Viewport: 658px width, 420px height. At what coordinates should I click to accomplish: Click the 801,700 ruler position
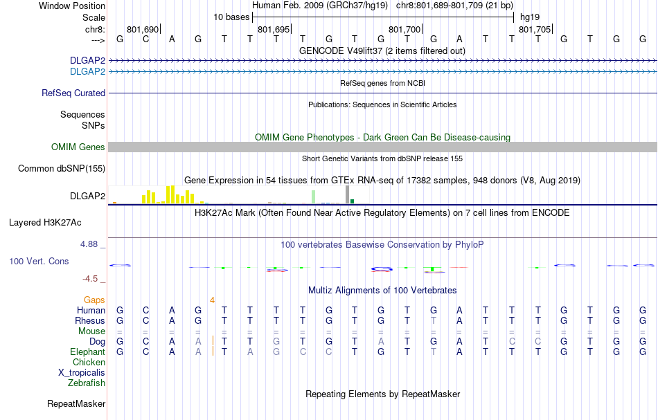pos(404,29)
